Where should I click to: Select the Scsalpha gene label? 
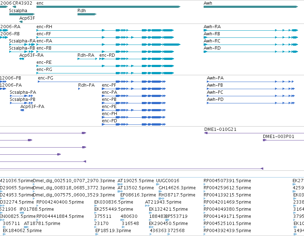[18, 11]
